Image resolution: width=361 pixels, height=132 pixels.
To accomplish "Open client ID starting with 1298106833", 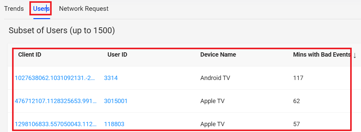I will tap(56, 124).
